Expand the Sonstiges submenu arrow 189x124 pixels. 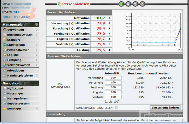[37, 109]
